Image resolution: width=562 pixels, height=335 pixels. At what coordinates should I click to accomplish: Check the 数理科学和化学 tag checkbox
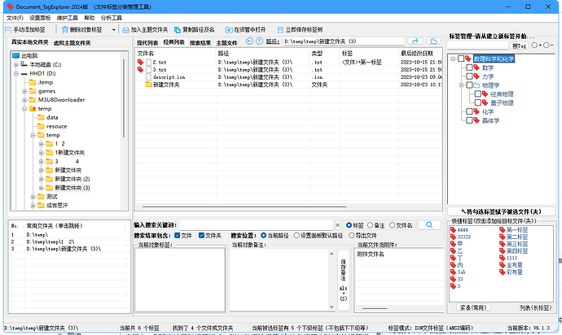(x=461, y=59)
